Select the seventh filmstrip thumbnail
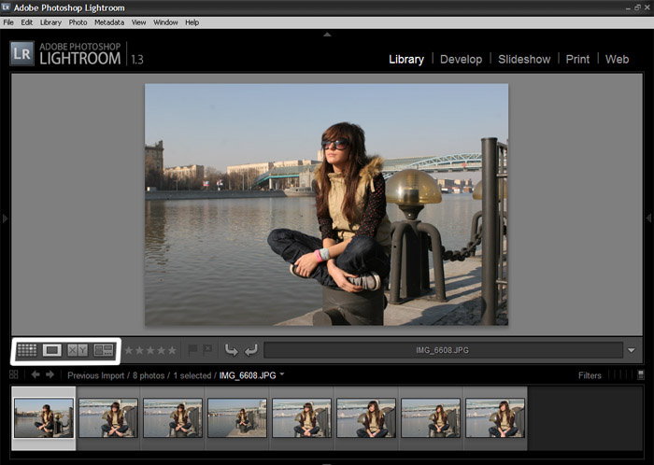Screen dimensions: 654x465 pyautogui.click(x=431, y=417)
